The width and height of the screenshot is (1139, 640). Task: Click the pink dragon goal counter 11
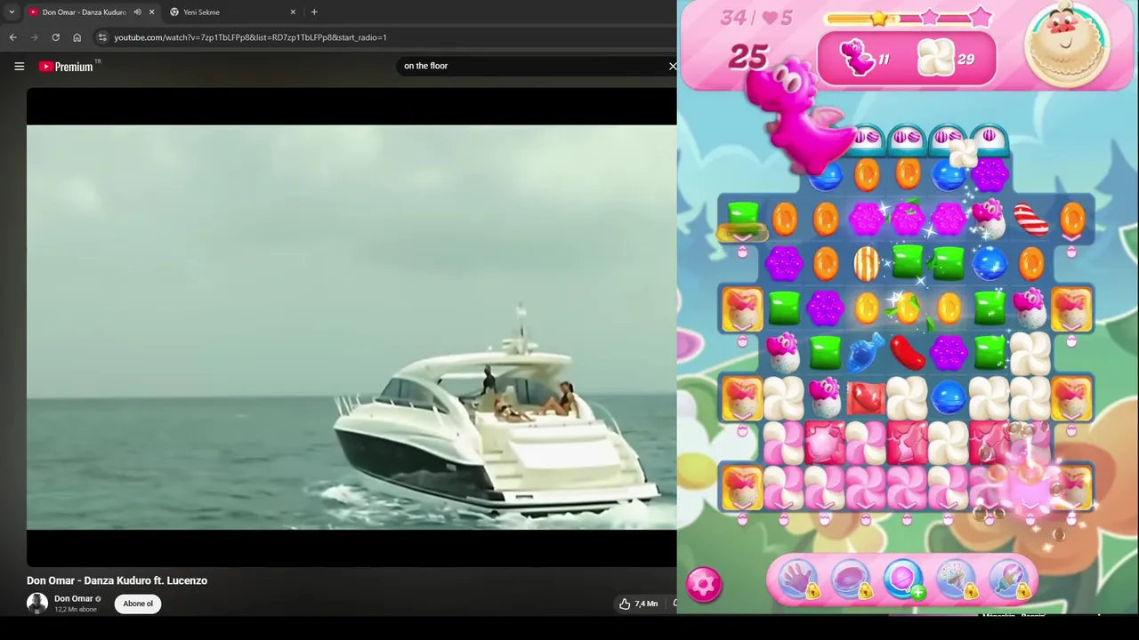(x=864, y=59)
